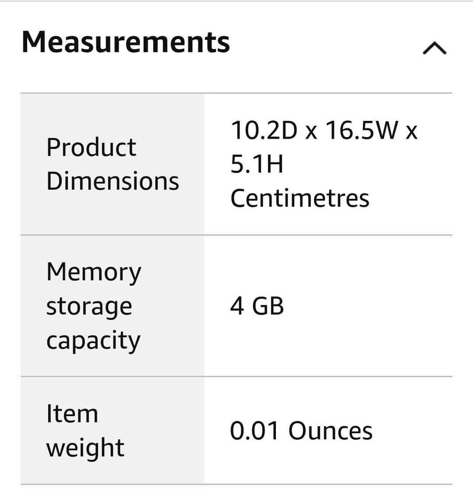Click the word storage in the label column

(x=89, y=307)
